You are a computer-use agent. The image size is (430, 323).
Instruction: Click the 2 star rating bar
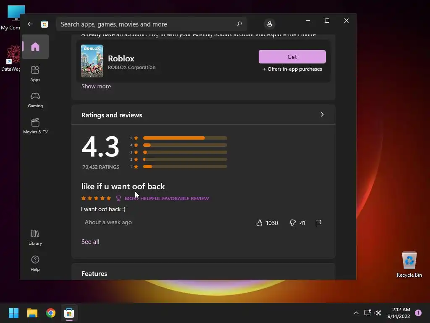pos(185,159)
